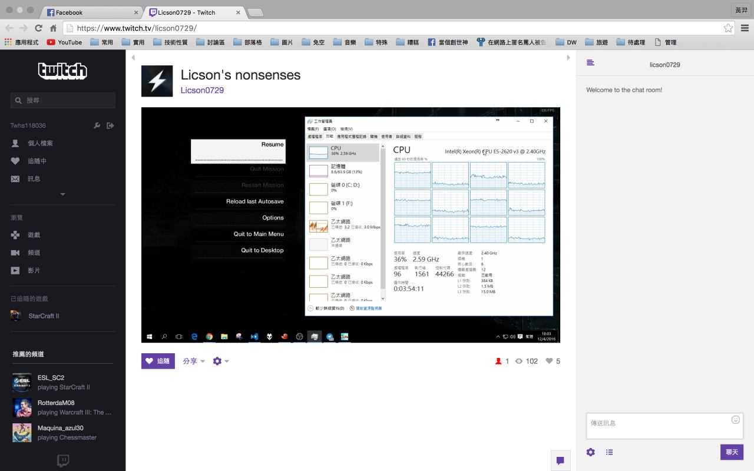The width and height of the screenshot is (754, 471).
Task: Send message with the 聊天 button
Action: 732,452
